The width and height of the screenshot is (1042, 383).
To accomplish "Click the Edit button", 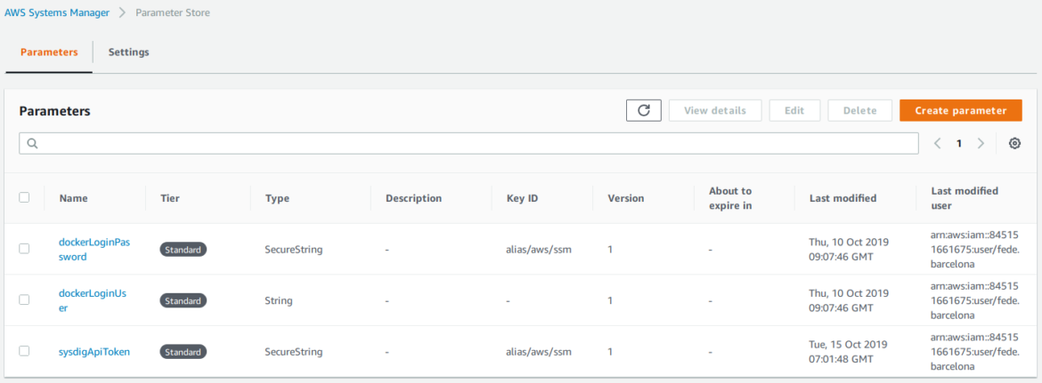I will (x=794, y=111).
